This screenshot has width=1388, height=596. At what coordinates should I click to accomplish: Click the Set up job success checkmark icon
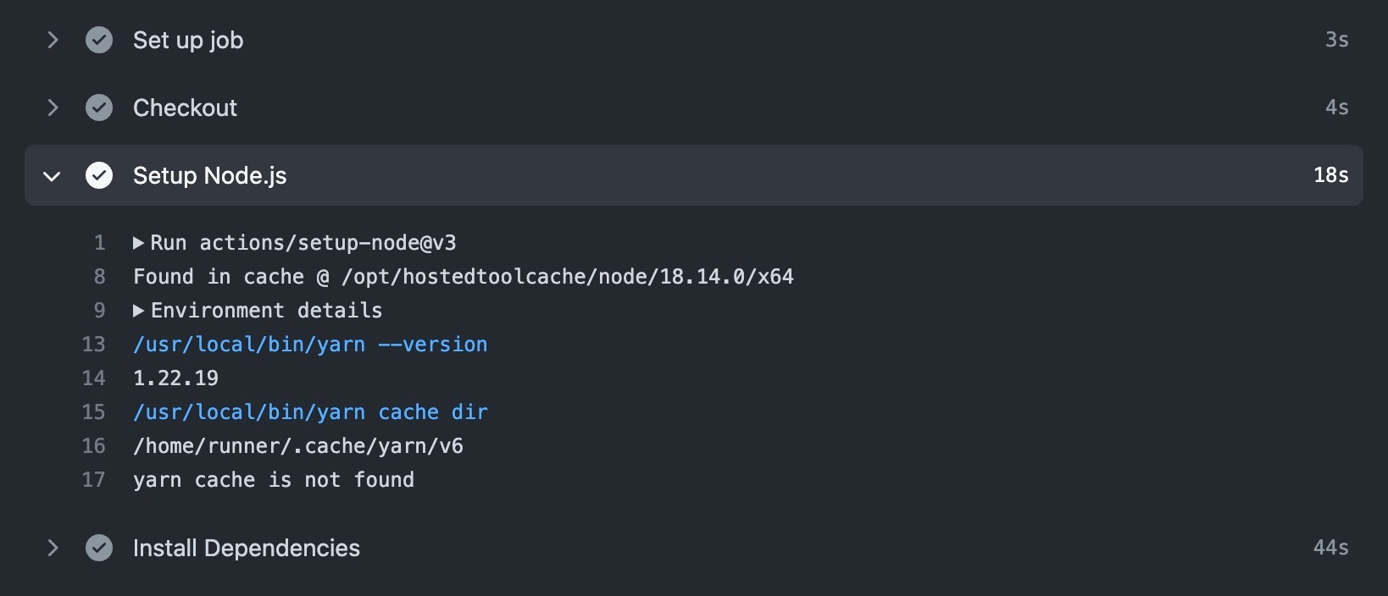99,40
